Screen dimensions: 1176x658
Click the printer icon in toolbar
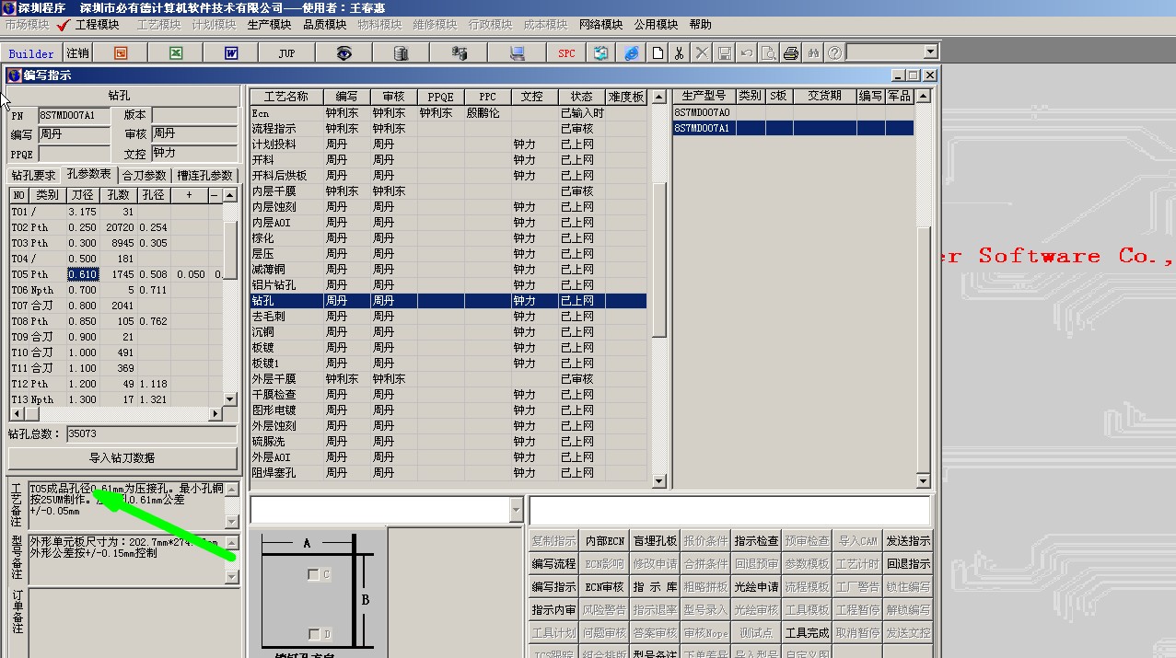pyautogui.click(x=791, y=53)
